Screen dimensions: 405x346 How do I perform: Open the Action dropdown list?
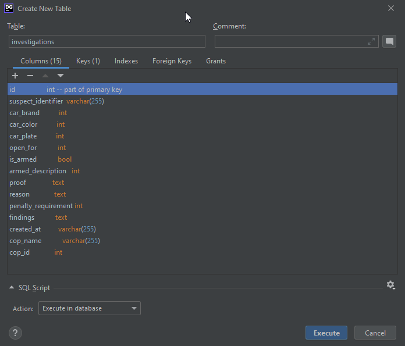pos(90,308)
